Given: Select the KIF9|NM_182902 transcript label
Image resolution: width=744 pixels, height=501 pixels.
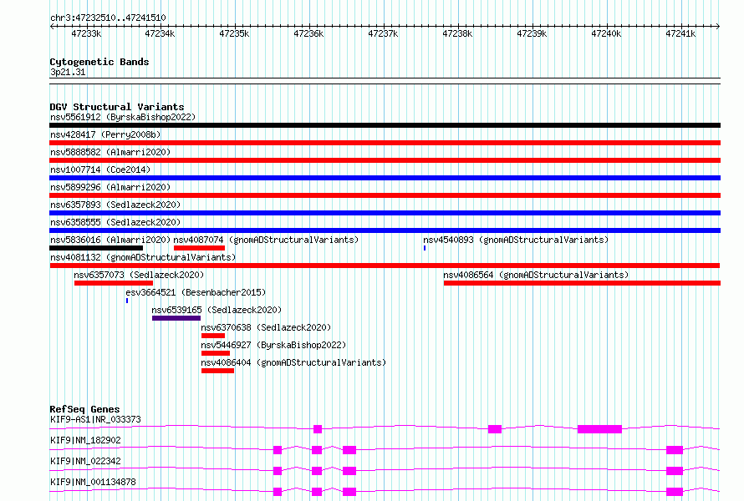Looking at the screenshot, I should (85, 440).
